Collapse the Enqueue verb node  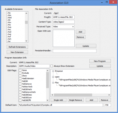pos(53,71)
